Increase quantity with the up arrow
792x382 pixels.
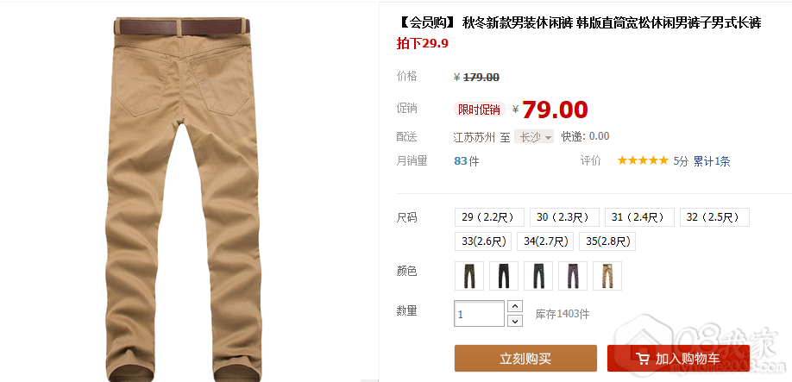(x=514, y=306)
